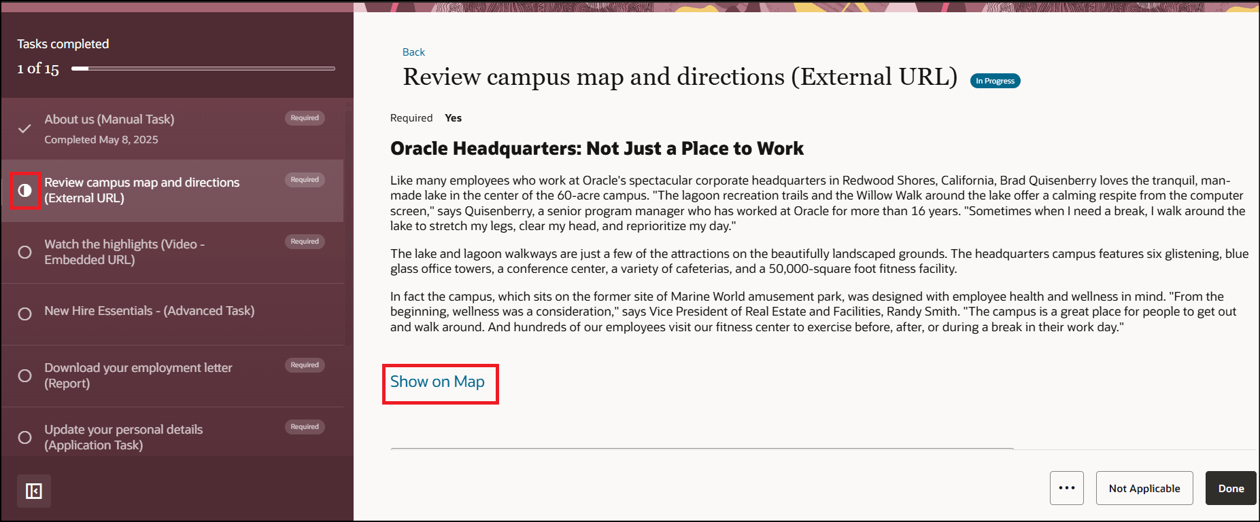Open Download your employment letter task
The image size is (1260, 522).
click(x=172, y=376)
